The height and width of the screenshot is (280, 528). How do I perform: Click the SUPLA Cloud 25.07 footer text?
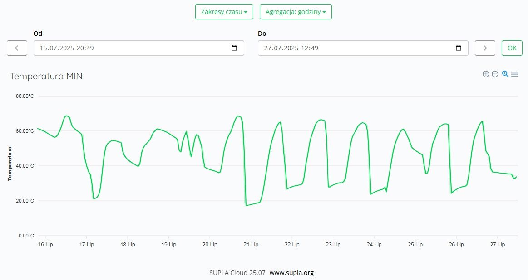click(x=237, y=273)
